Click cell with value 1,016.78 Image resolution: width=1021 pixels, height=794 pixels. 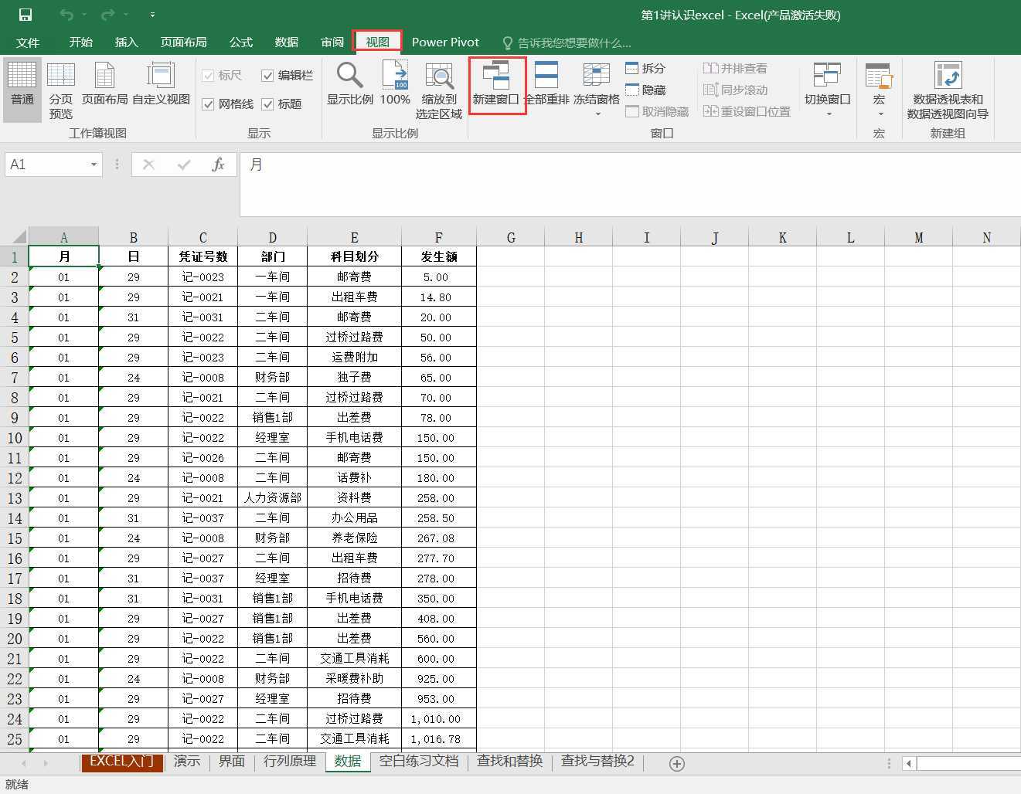click(x=439, y=739)
